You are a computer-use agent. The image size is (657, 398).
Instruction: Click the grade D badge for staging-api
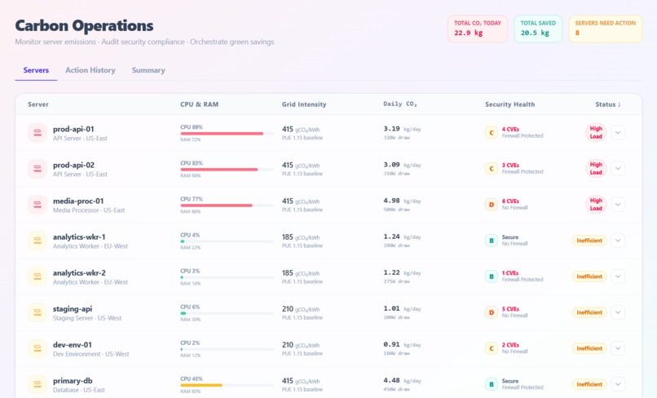tap(491, 312)
